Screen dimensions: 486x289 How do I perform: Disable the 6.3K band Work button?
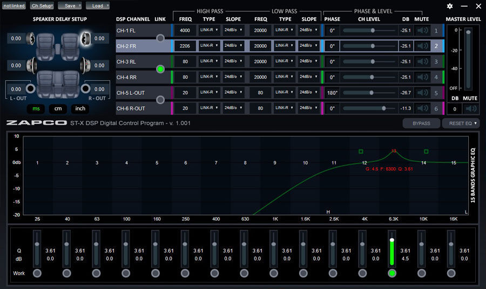[x=391, y=273]
